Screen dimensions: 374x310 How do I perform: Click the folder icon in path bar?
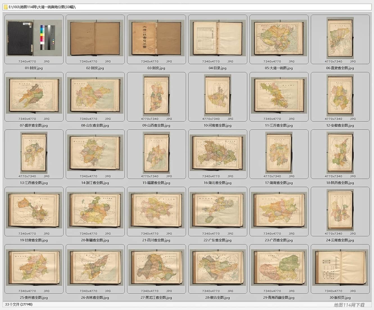6,7
